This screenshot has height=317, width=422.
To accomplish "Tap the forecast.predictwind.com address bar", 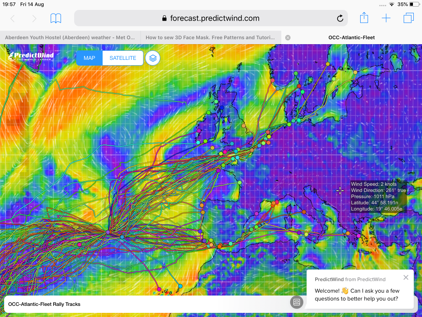I will coord(210,18).
